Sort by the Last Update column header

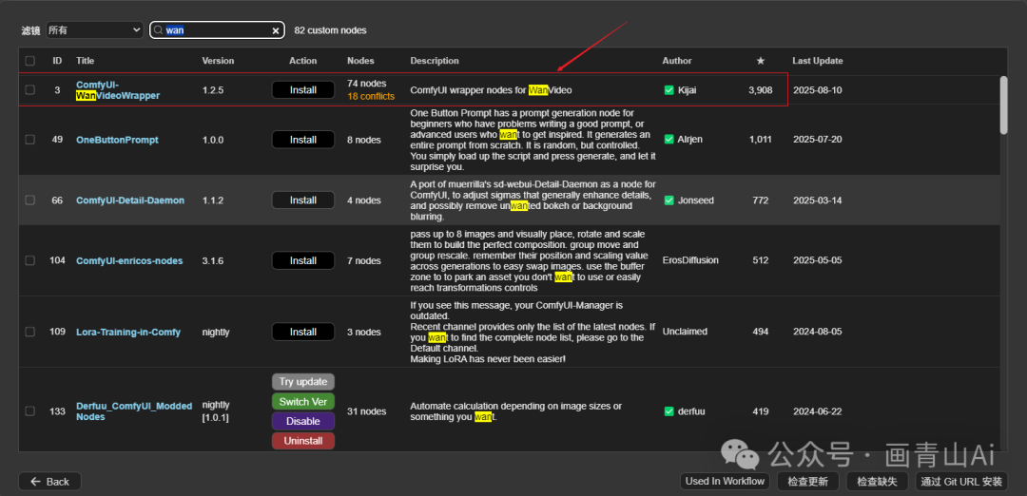pos(818,61)
